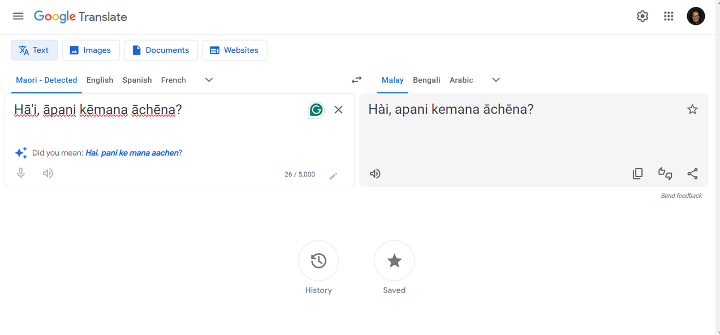Select Maori - Detected source language
720x335 pixels.
46,80
